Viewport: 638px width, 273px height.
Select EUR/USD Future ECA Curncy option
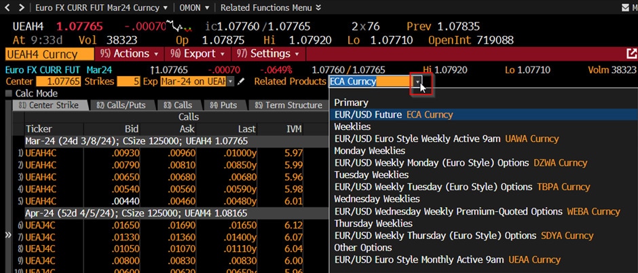point(394,115)
